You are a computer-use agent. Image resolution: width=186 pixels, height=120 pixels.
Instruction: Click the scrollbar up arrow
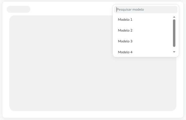[174, 17]
